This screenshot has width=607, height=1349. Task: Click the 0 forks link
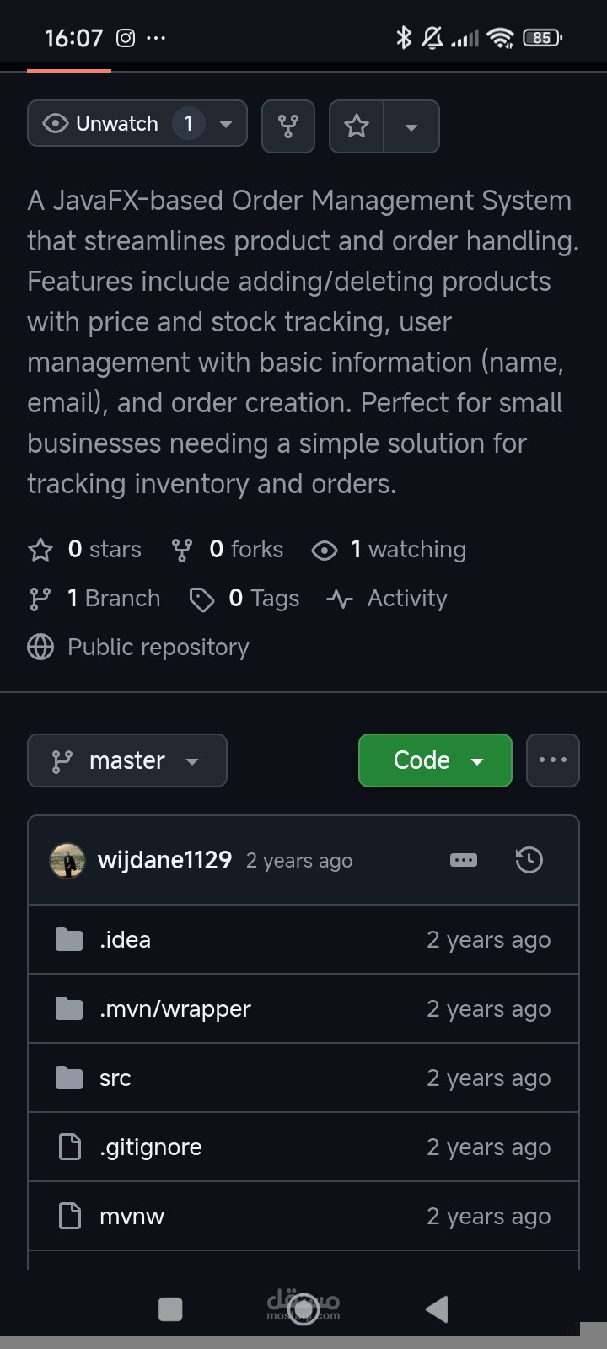coord(245,549)
